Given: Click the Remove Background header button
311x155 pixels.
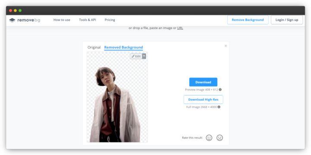Looking at the screenshot, I should (x=248, y=20).
